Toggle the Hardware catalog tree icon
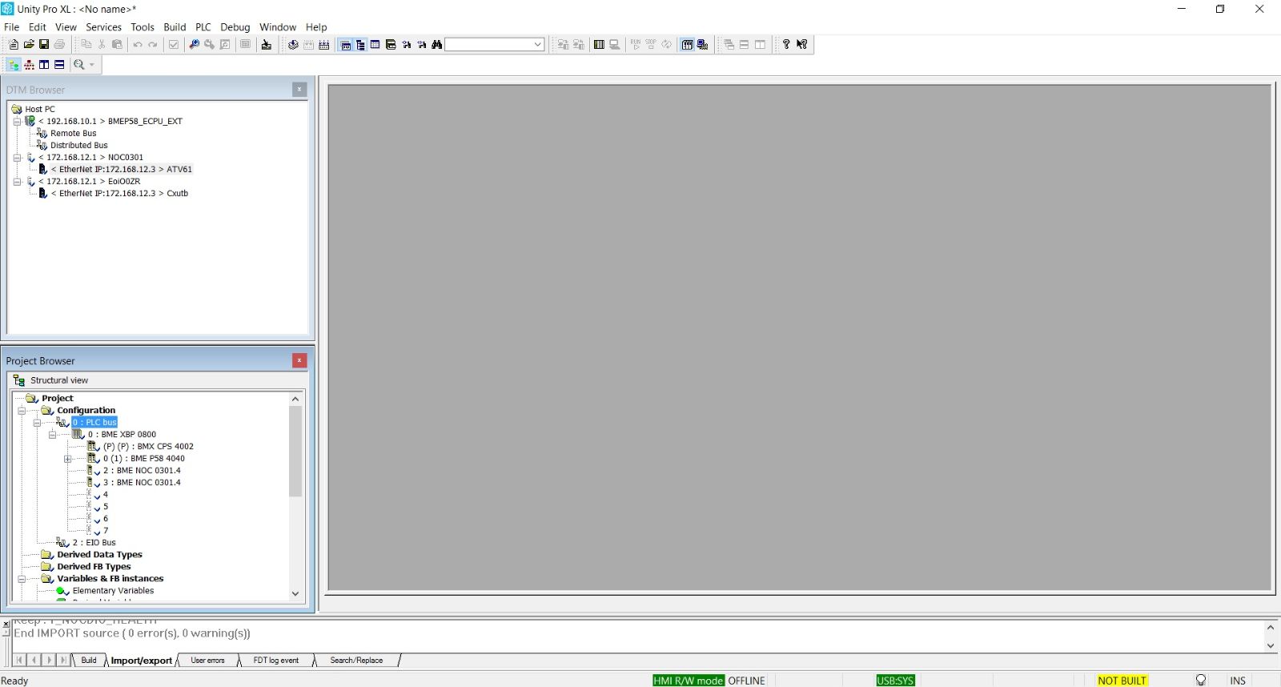 (x=360, y=45)
